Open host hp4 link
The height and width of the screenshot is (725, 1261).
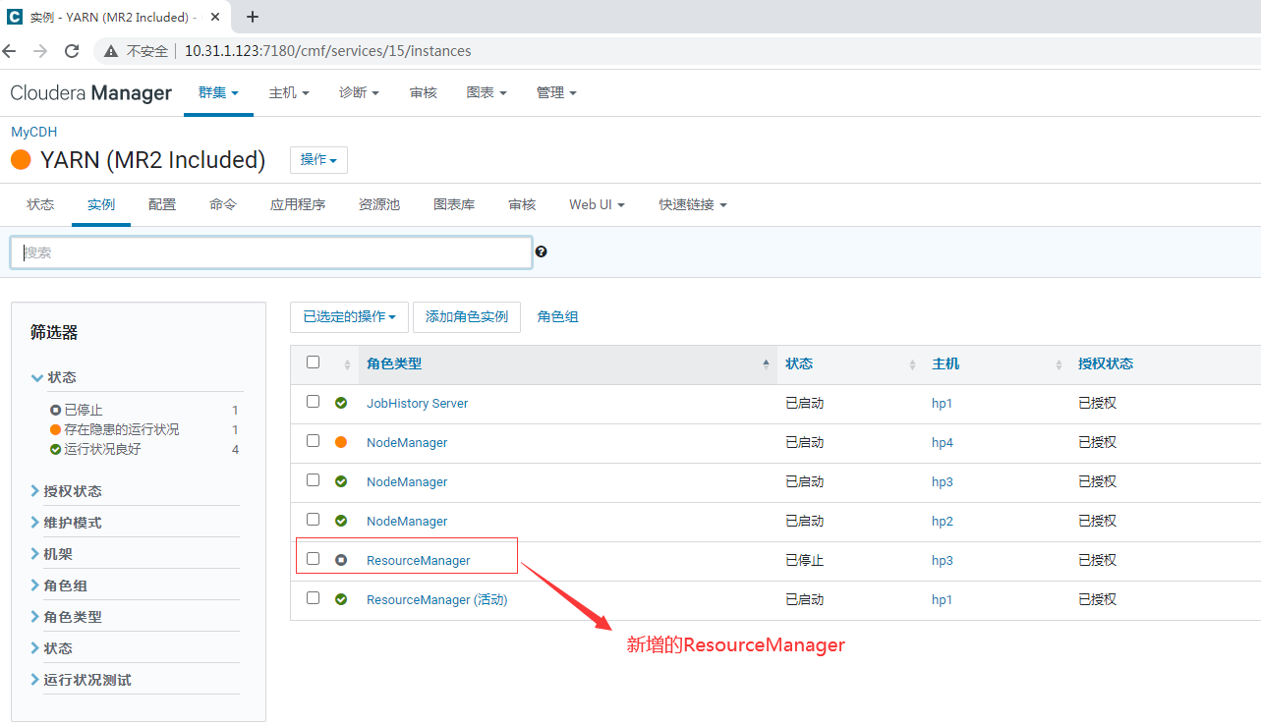click(943, 442)
